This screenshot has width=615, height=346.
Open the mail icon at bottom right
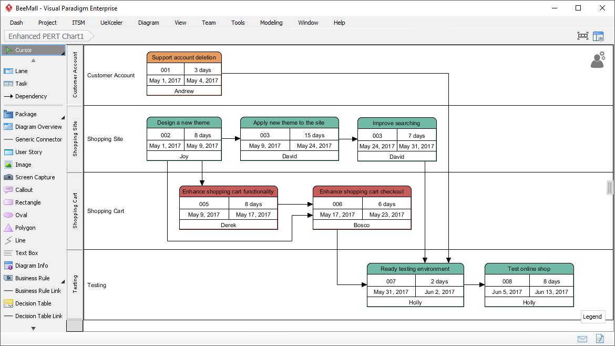[582, 339]
